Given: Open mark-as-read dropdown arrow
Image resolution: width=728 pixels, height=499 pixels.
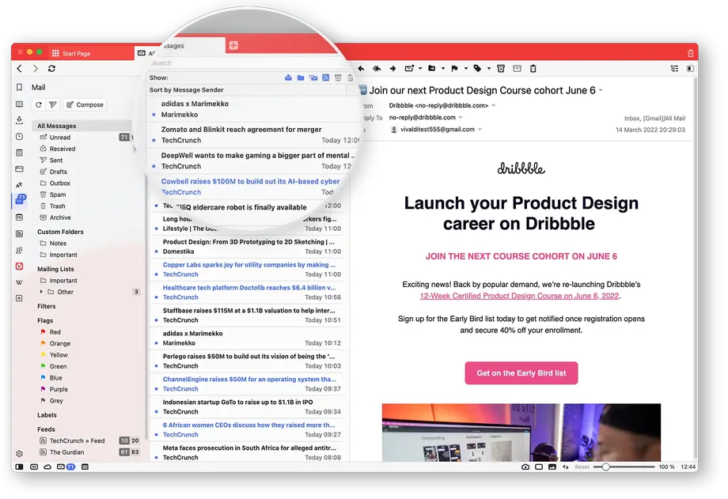Looking at the screenshot, I should (420, 68).
